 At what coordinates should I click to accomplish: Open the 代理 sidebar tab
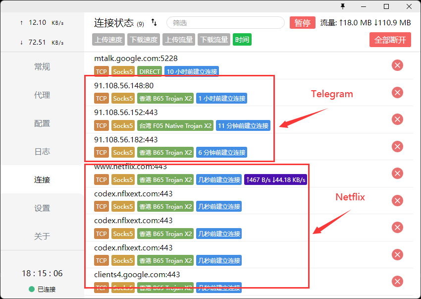[42, 95]
